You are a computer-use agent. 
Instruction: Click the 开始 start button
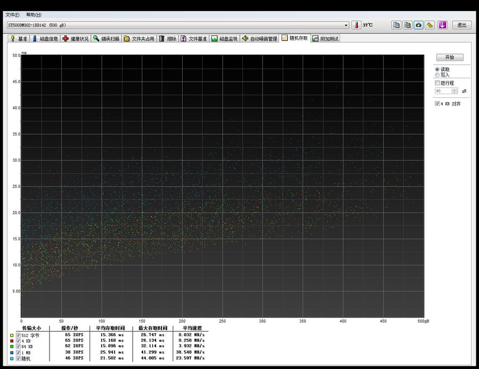pos(450,57)
